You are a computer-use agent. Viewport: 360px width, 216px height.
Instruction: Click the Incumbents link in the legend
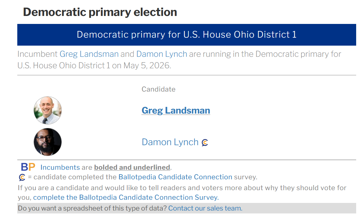[x=60, y=167]
